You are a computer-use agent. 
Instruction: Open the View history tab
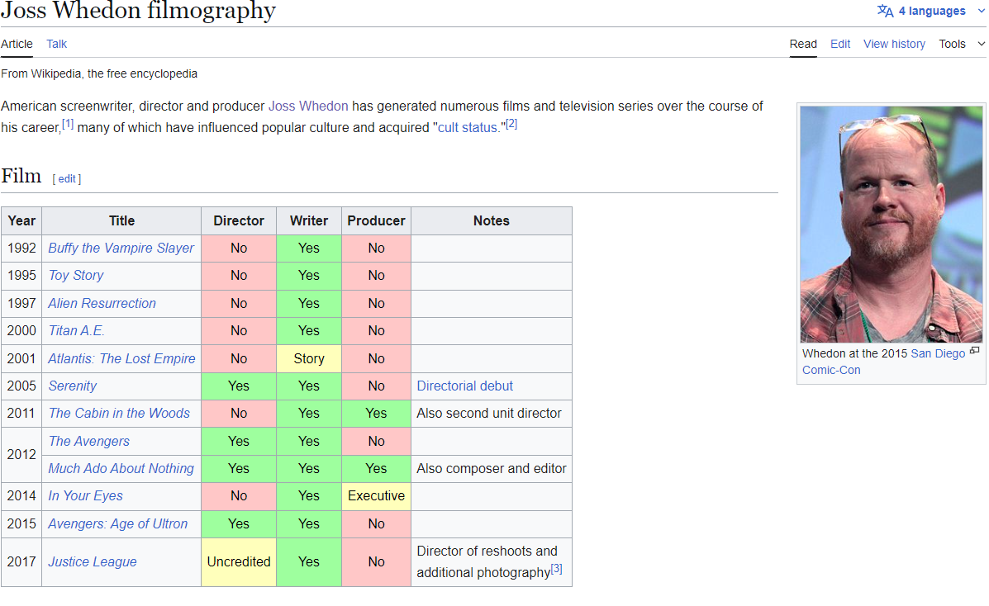894,44
